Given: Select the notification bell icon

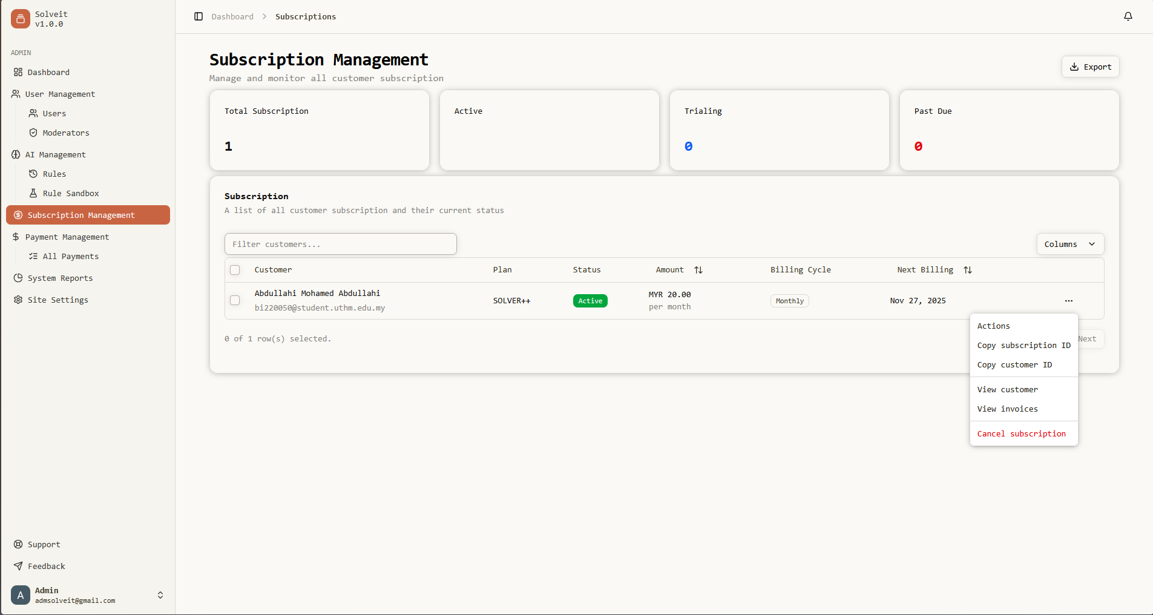Looking at the screenshot, I should (x=1127, y=16).
